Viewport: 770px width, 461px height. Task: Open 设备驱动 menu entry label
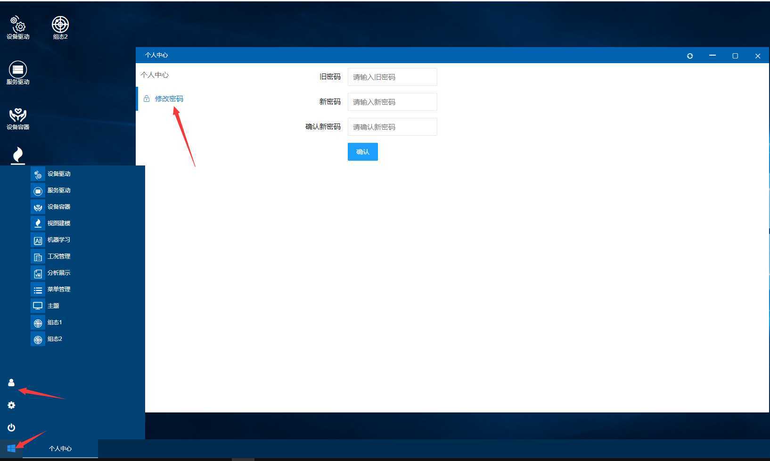click(59, 174)
